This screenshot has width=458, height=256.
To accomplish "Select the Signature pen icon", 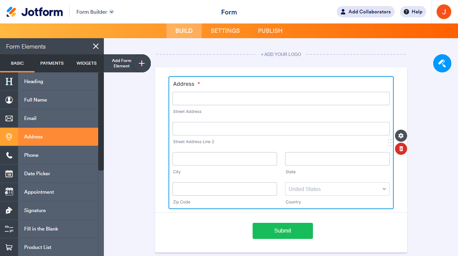I will tap(9, 210).
